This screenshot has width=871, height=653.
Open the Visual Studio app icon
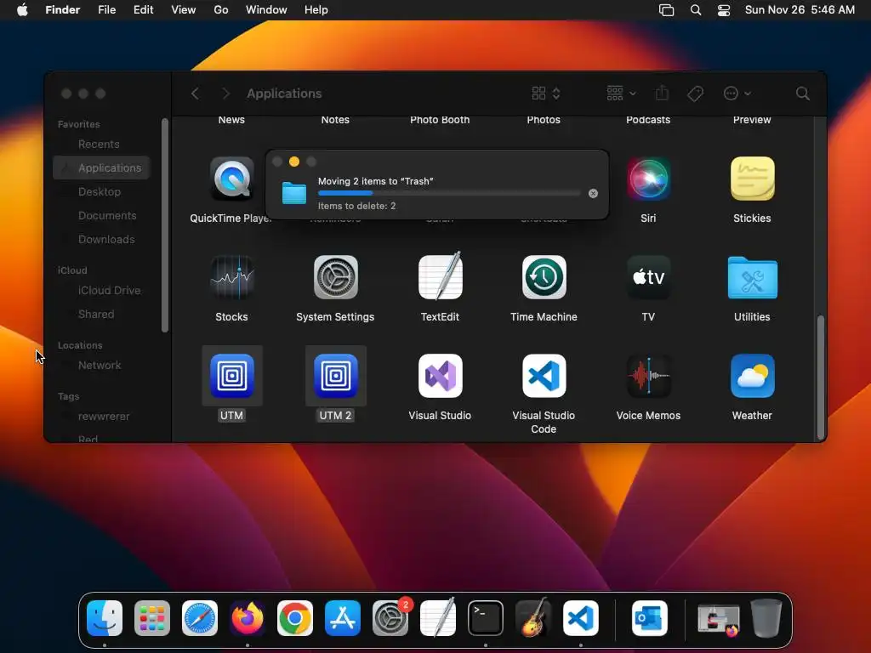[x=440, y=376]
